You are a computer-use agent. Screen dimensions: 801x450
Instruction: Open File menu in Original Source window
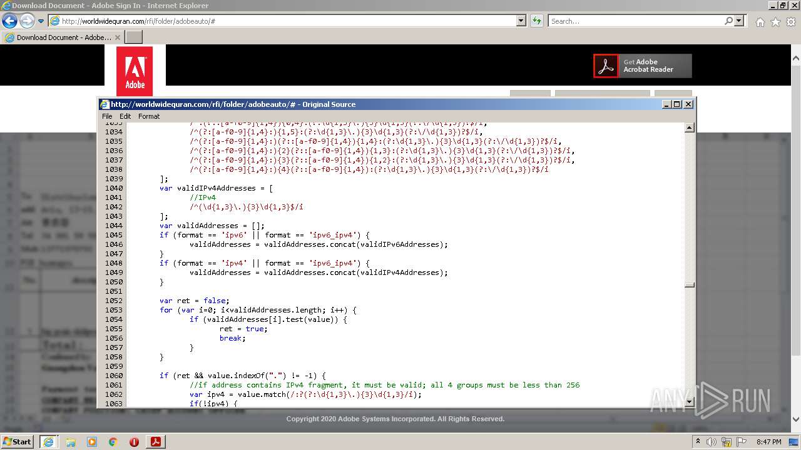click(107, 116)
